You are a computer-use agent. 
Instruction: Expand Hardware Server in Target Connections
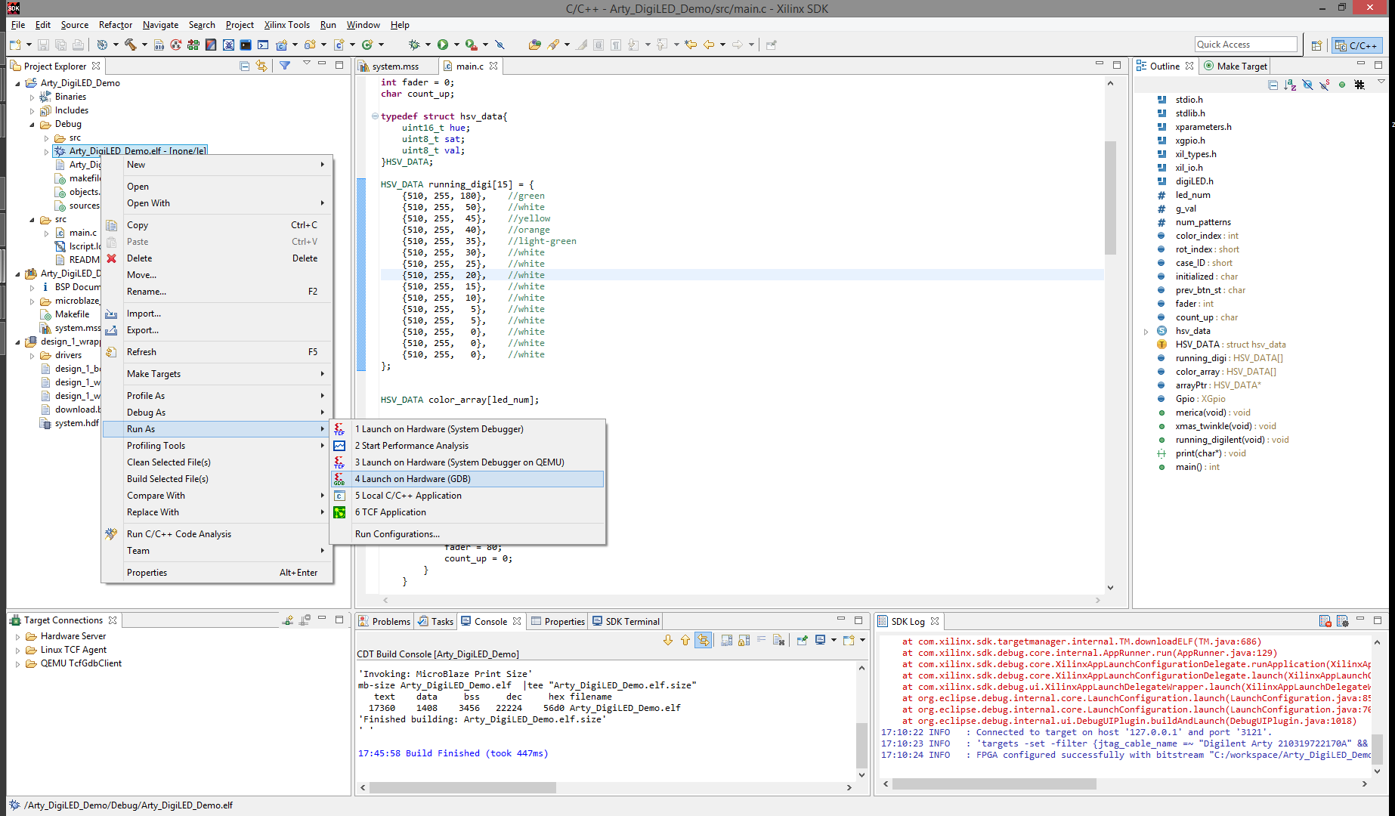point(18,637)
